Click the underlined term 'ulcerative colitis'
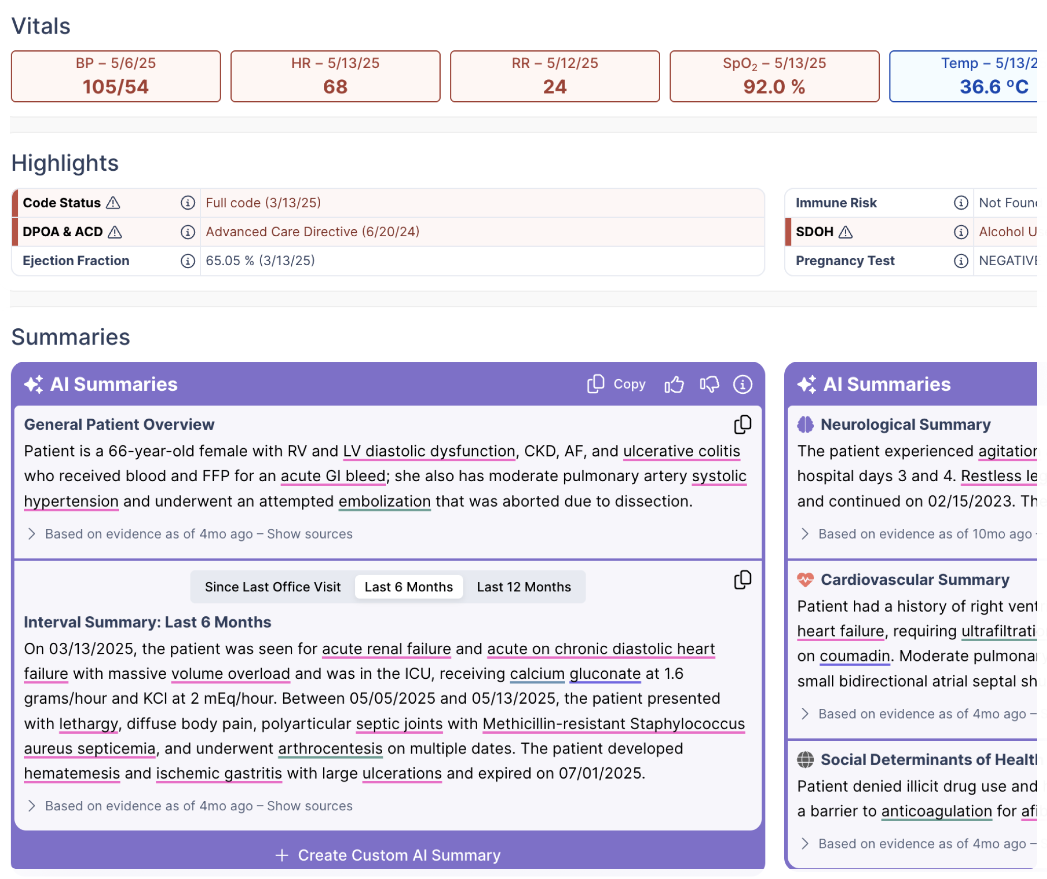 click(681, 451)
